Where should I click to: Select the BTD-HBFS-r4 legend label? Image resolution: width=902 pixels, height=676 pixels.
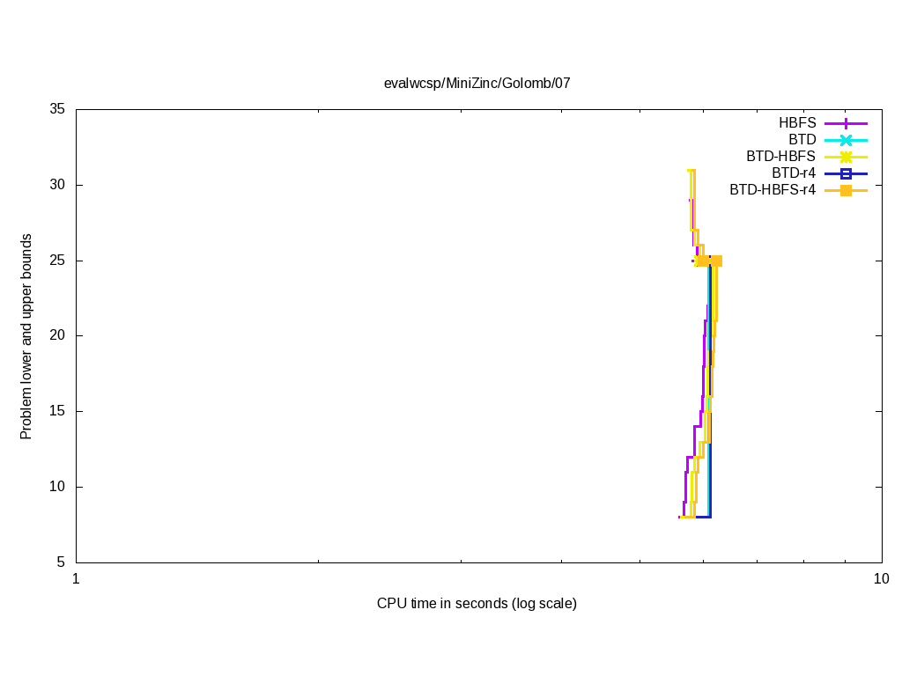coord(773,190)
